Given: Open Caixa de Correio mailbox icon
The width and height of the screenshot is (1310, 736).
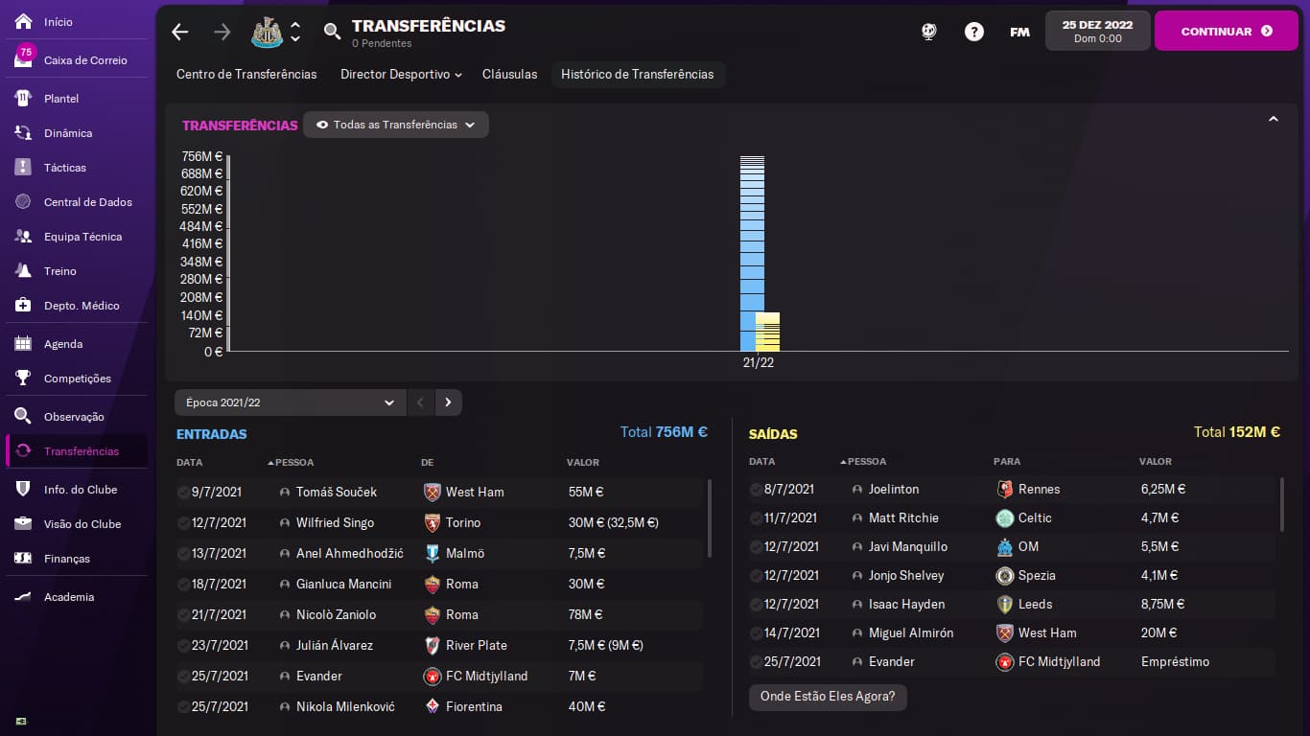Looking at the screenshot, I should pyautogui.click(x=24, y=59).
